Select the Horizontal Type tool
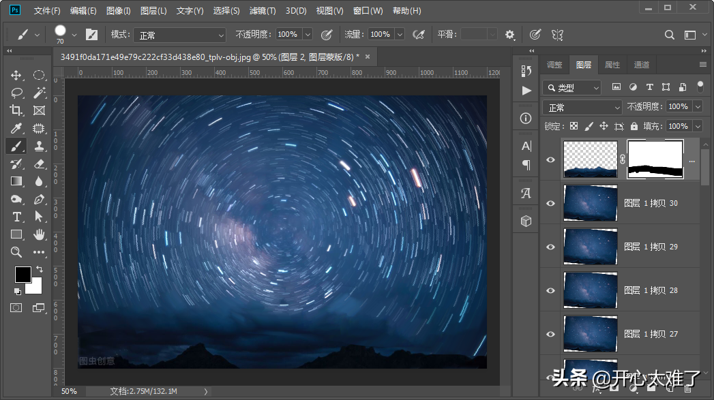This screenshot has height=400, width=714. 16,217
